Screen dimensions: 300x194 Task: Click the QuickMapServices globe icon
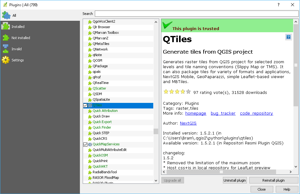pos(90,144)
